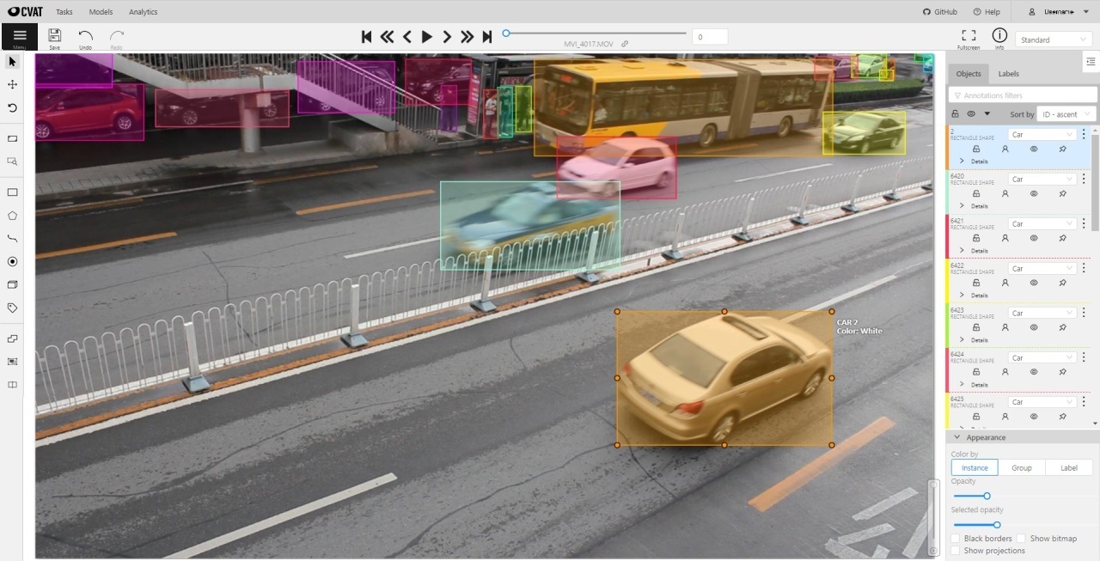
Task: Select the draw rectangle tool
Action: click(x=12, y=192)
